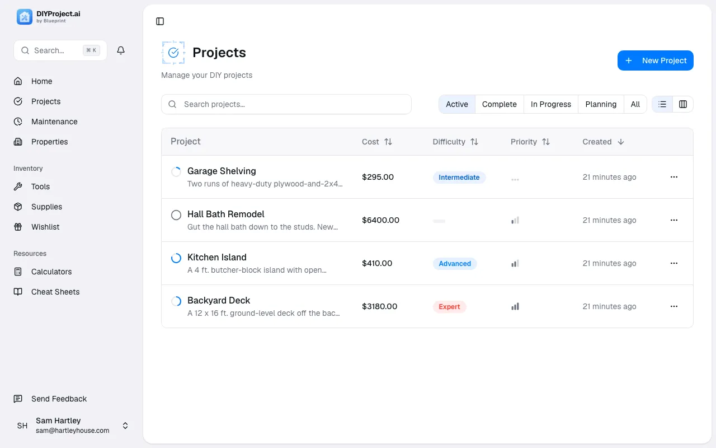Viewport: 716px width, 448px height.
Task: Click the Tools wrench icon
Action: [x=18, y=186]
